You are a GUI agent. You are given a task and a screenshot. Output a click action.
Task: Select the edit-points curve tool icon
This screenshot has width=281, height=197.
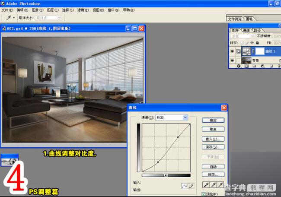[184, 186]
